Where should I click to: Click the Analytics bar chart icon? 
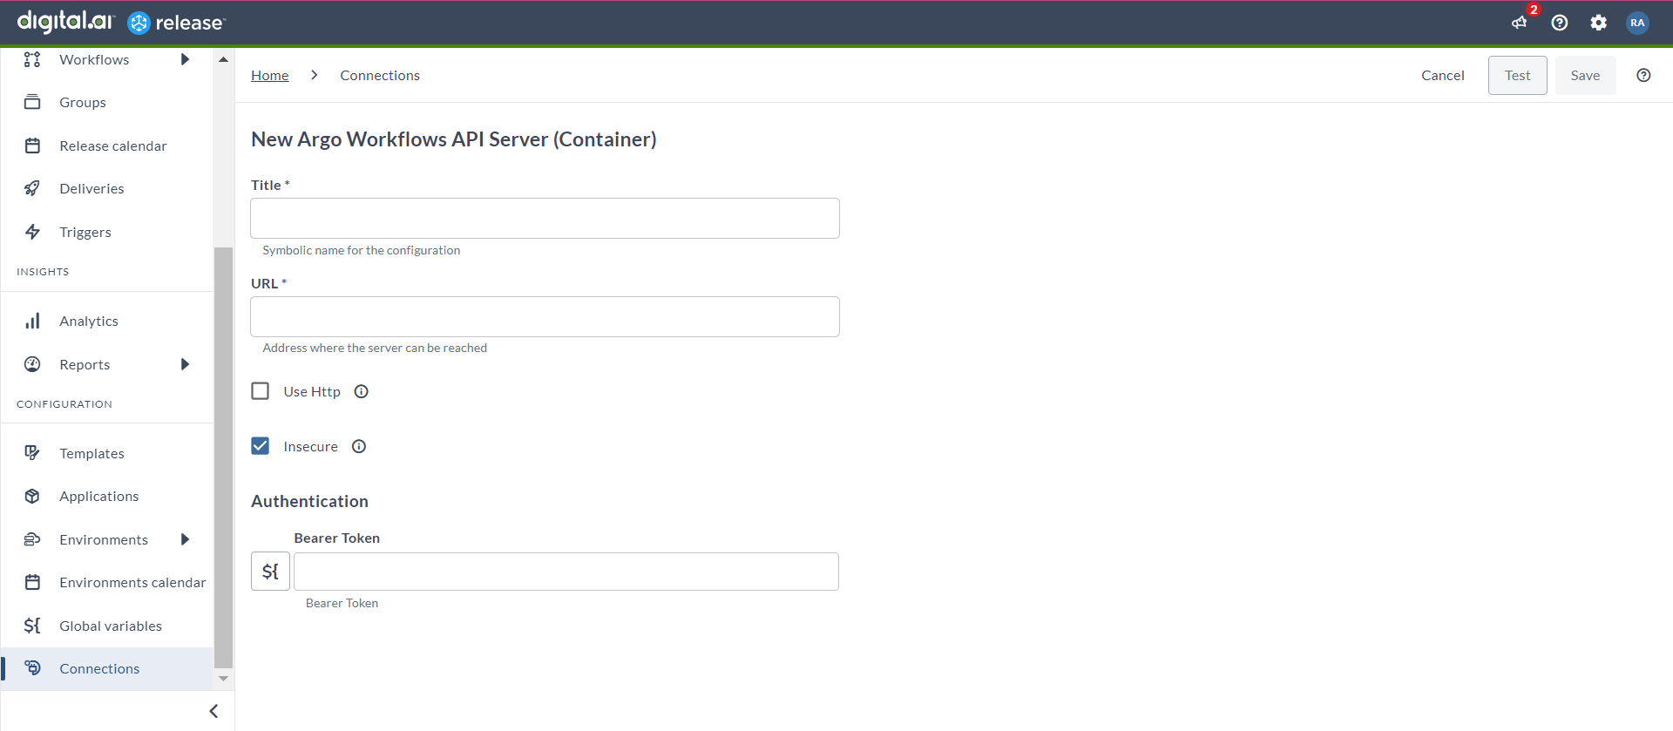pos(32,321)
